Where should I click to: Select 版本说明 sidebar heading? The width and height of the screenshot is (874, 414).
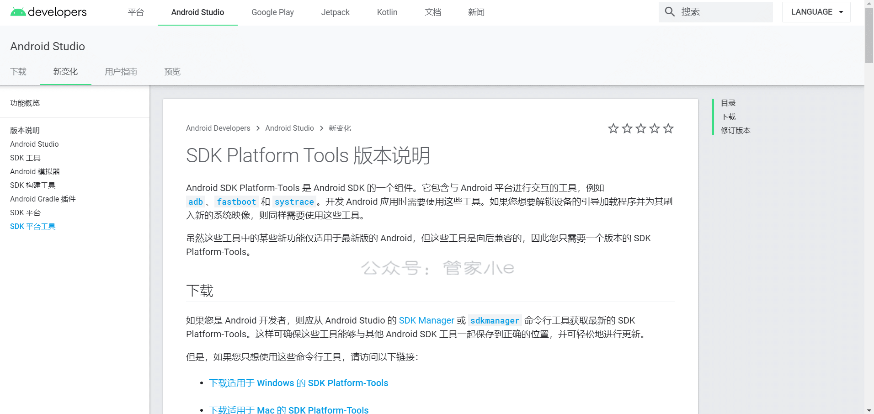(x=25, y=131)
